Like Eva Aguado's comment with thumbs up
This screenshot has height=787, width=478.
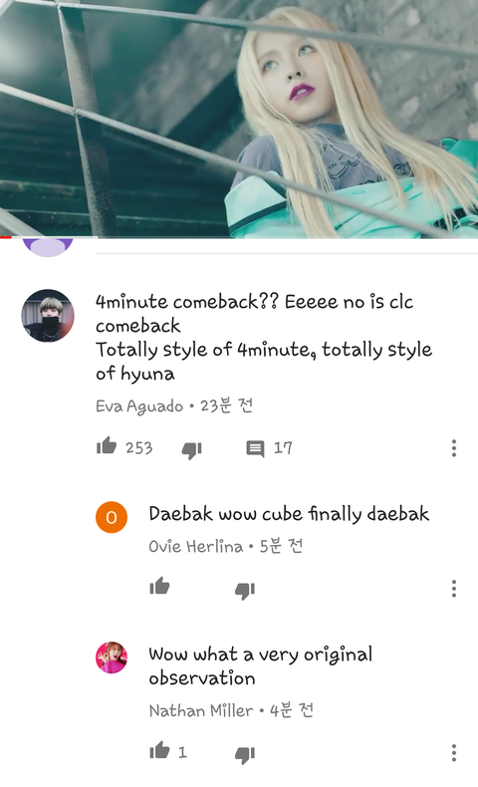(107, 445)
